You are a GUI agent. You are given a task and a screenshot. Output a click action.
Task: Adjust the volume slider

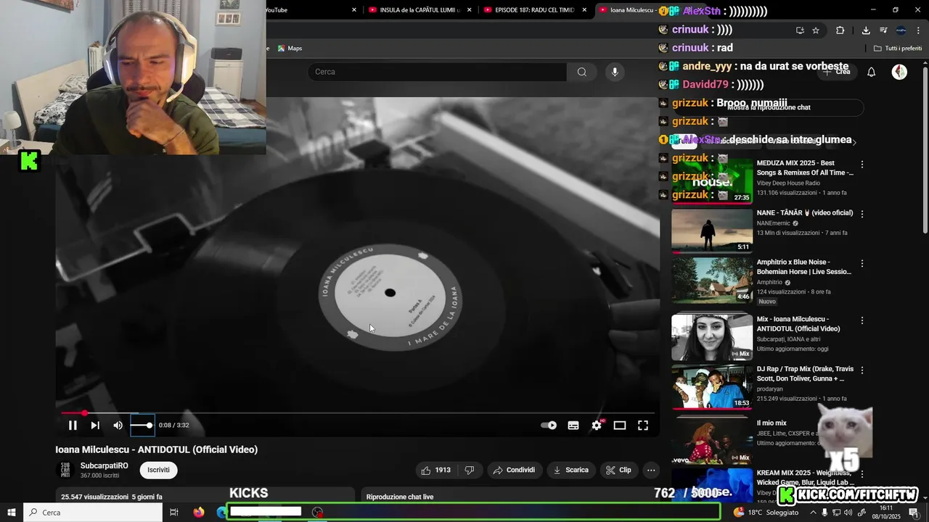[x=142, y=426]
